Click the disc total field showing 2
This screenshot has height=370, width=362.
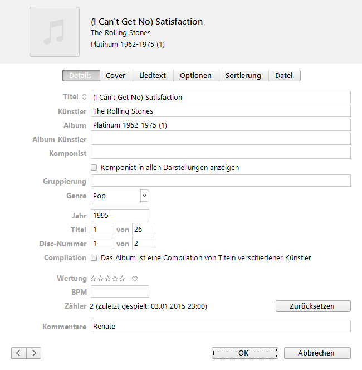[x=144, y=243]
